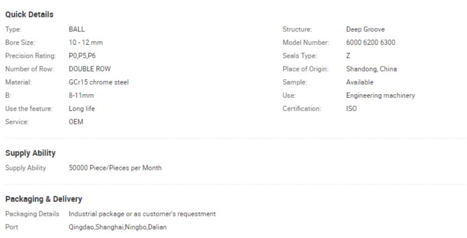
Task: Click the Deep Groove structure value
Action: [x=365, y=29]
